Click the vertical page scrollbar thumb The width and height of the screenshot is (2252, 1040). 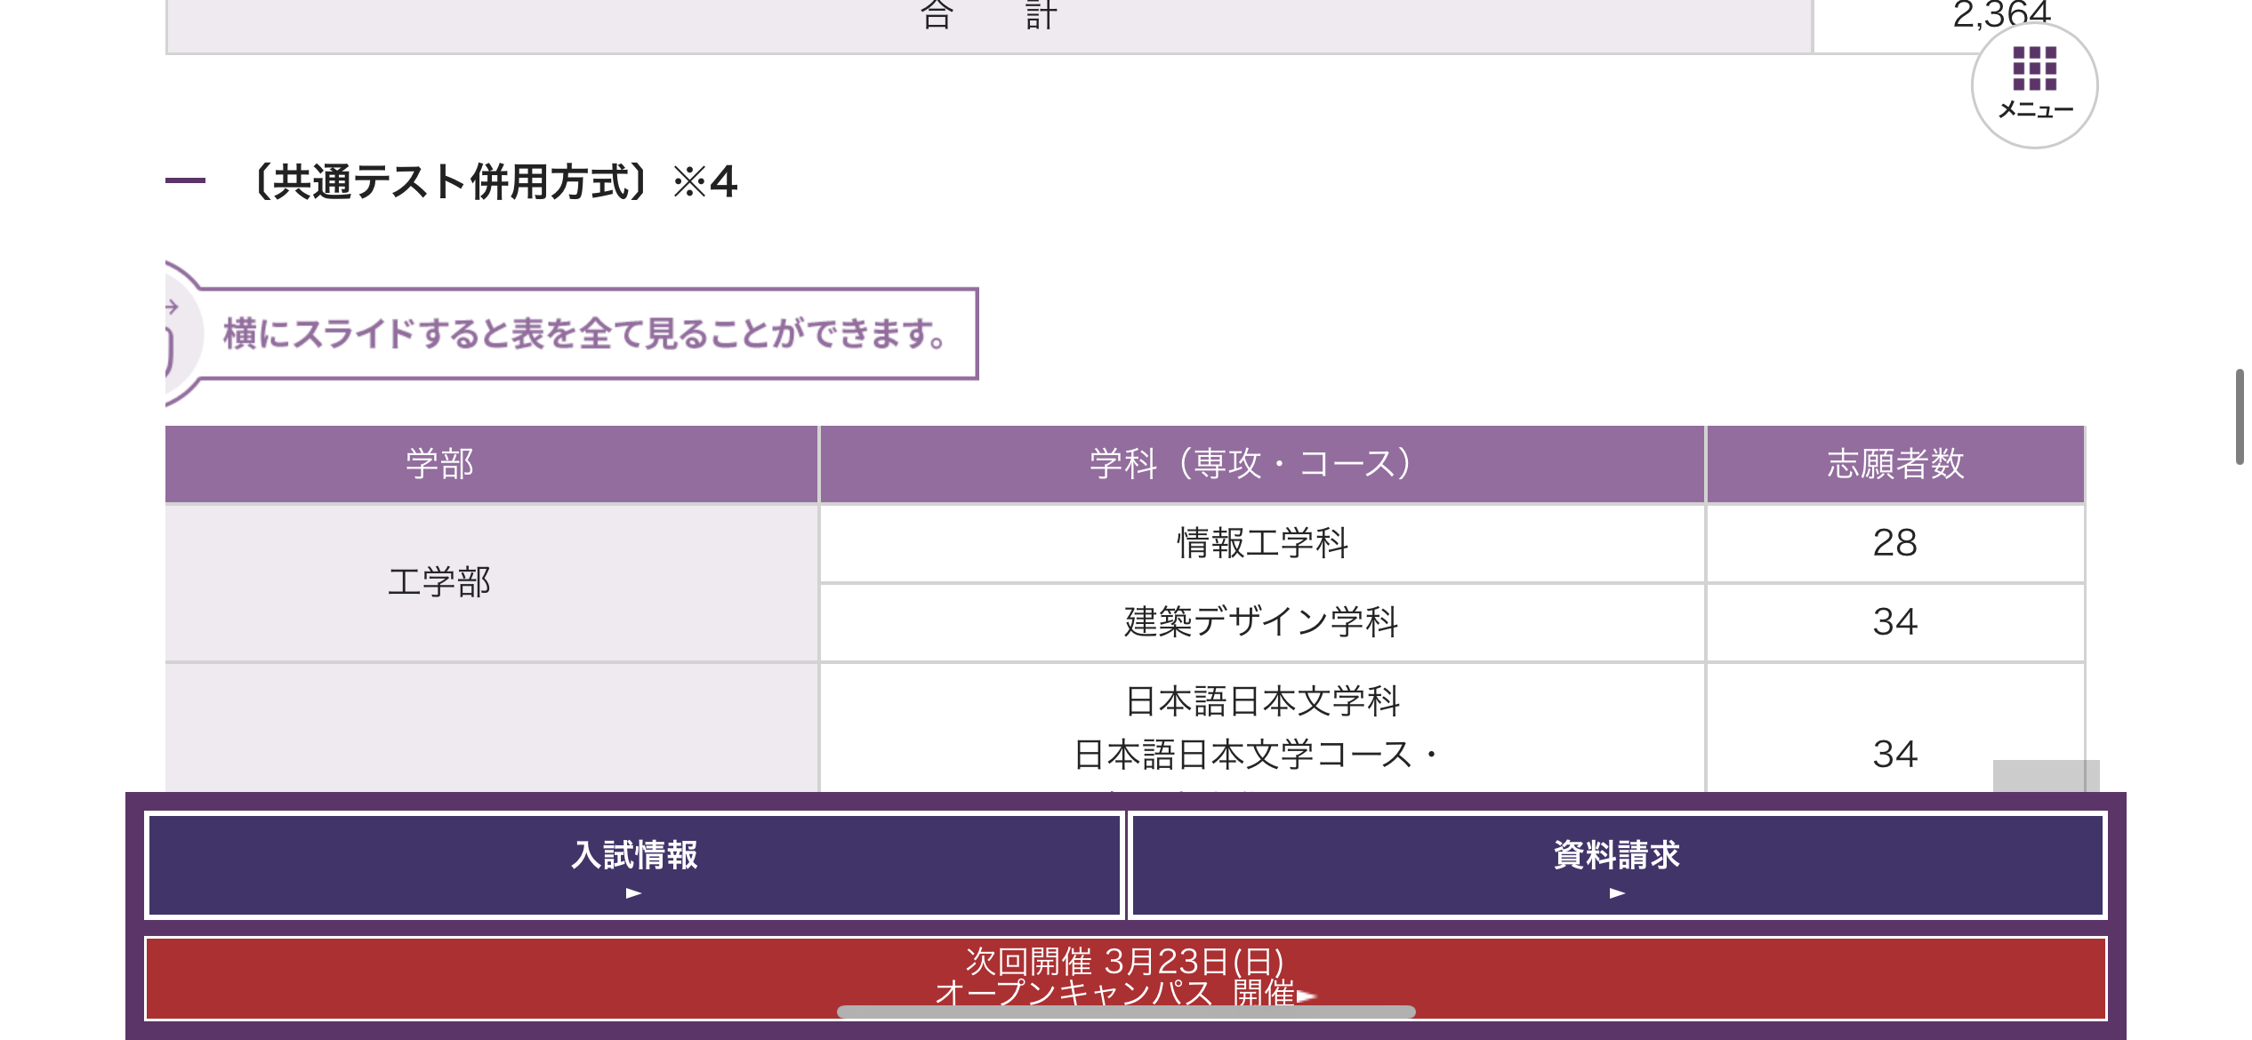[2239, 416]
